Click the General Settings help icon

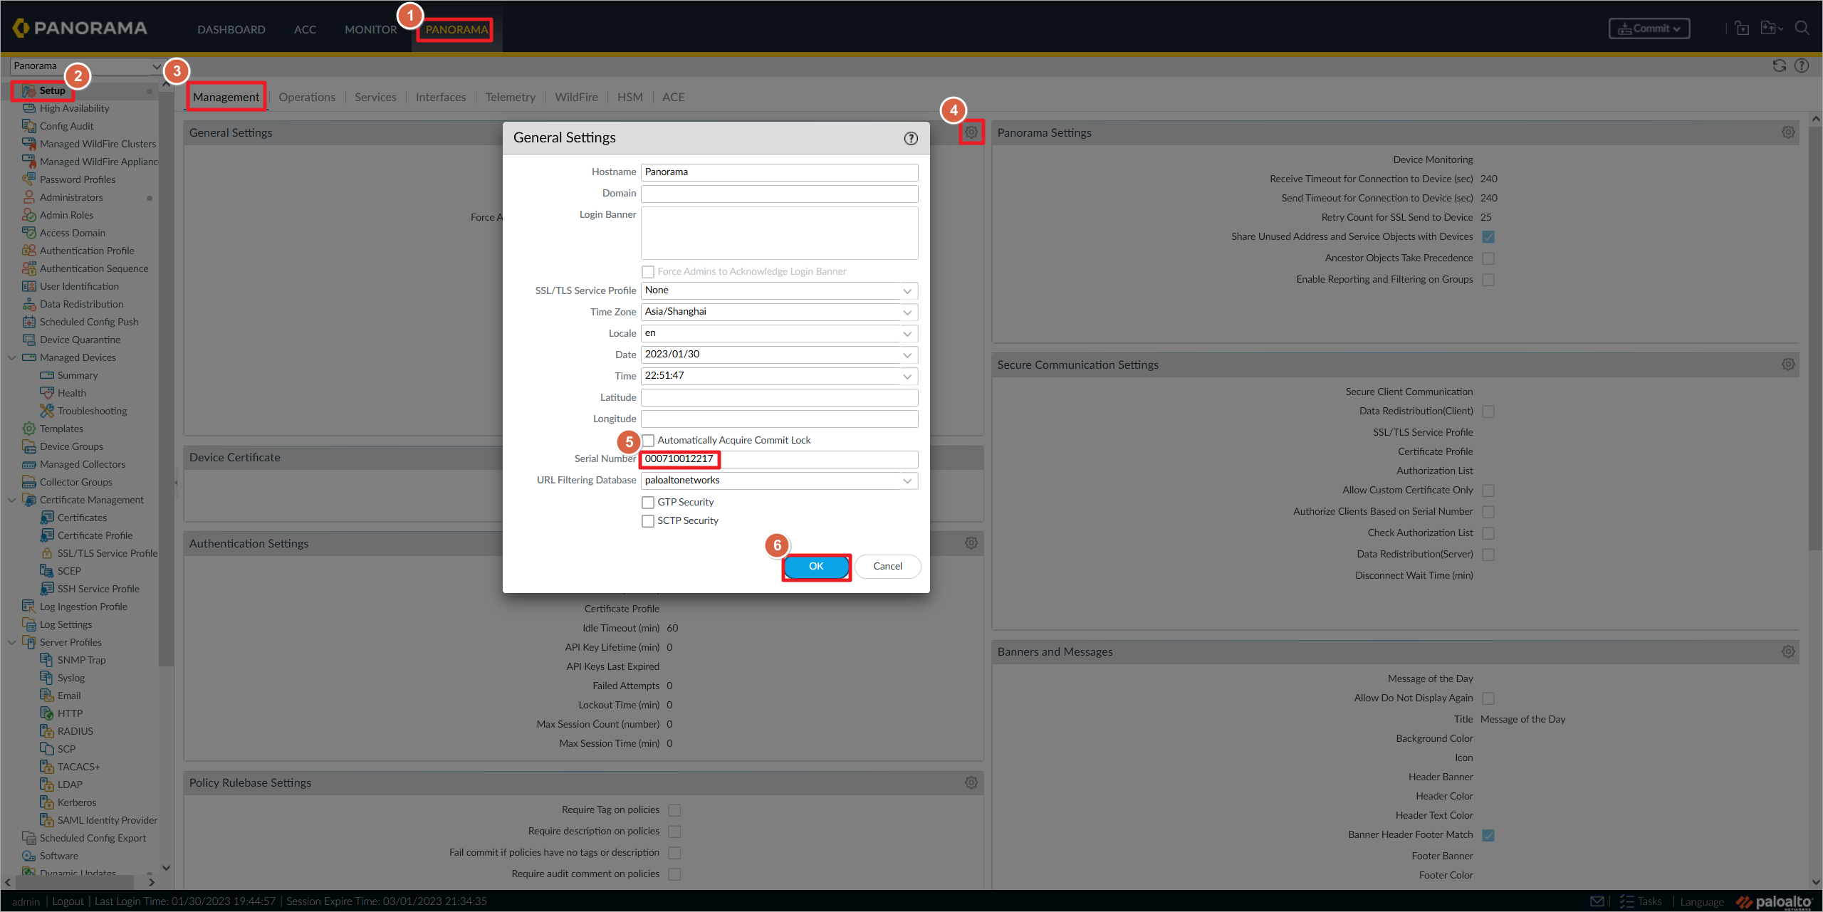click(911, 138)
